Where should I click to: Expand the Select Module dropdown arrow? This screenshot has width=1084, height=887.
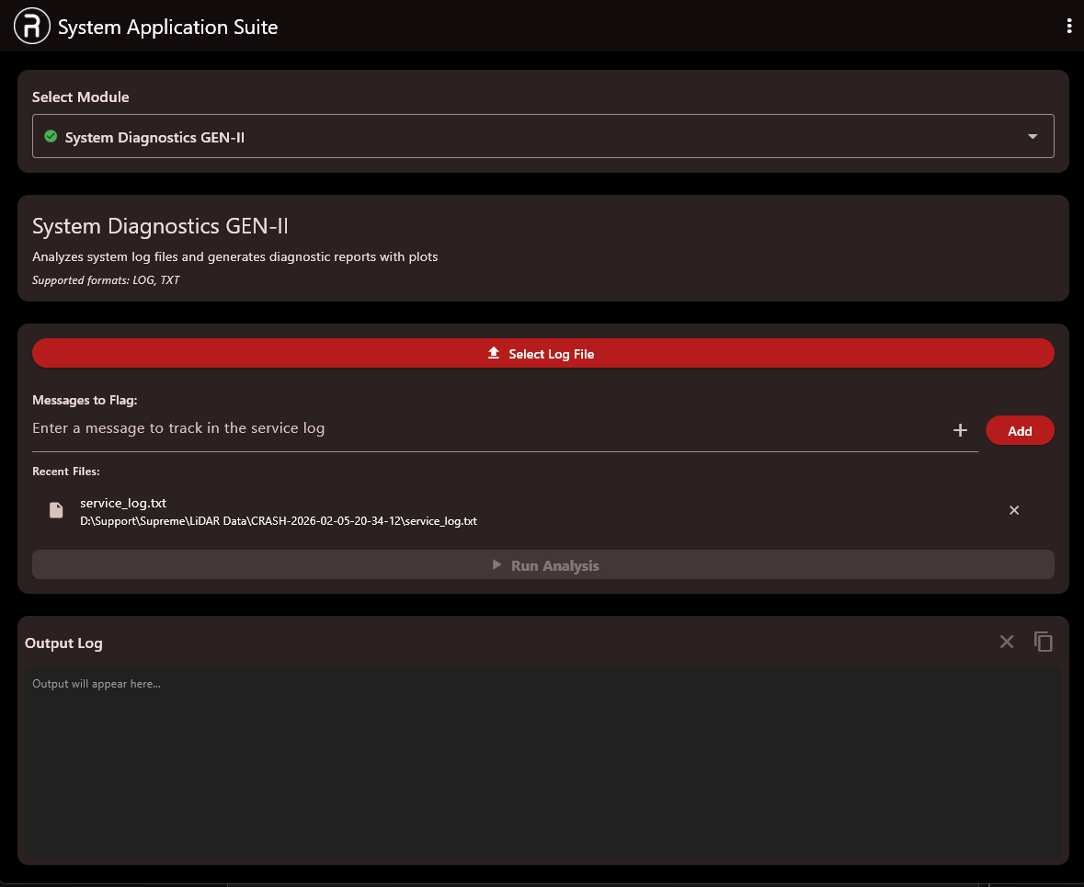coord(1033,137)
